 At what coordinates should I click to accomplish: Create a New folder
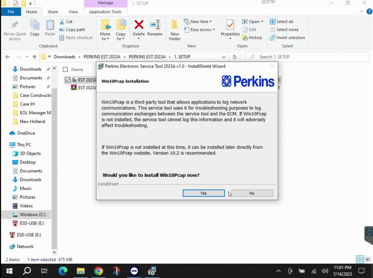point(175,30)
